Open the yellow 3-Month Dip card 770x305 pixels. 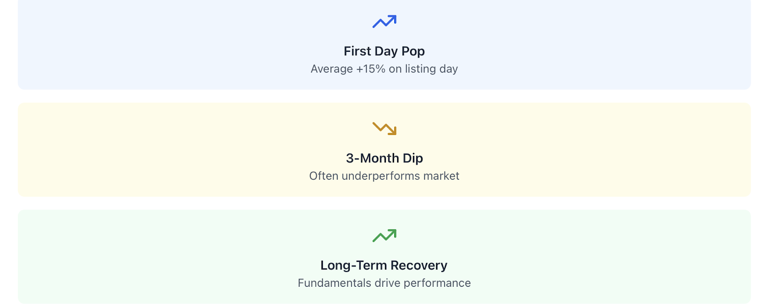(x=384, y=149)
